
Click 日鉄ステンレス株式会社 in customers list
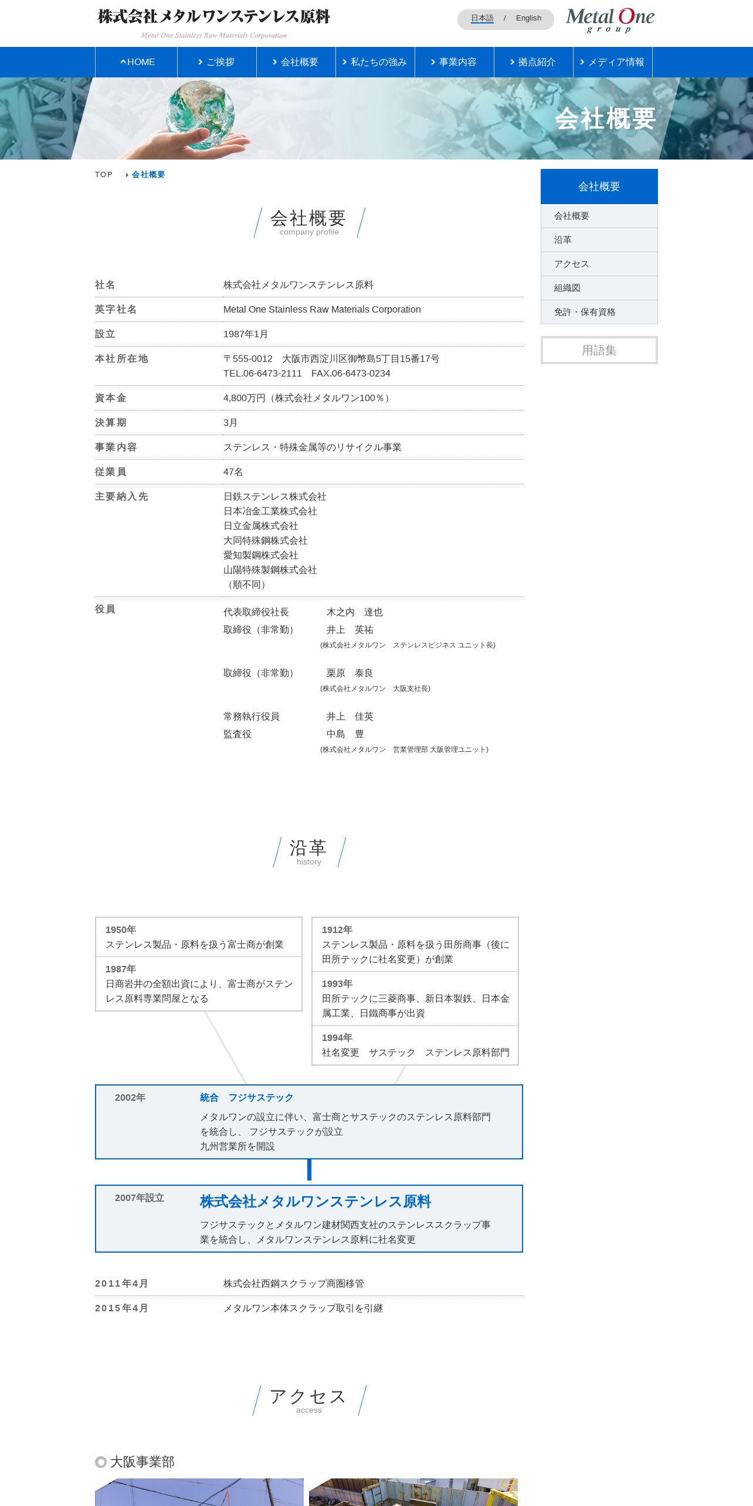[x=275, y=497]
